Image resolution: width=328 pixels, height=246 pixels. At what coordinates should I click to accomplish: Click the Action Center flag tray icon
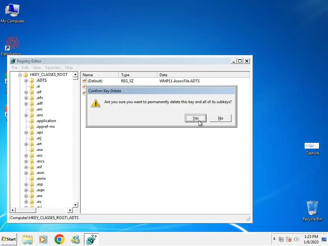click(289, 239)
